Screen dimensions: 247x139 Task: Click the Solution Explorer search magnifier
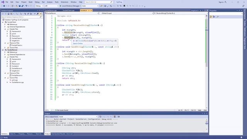coord(41,17)
